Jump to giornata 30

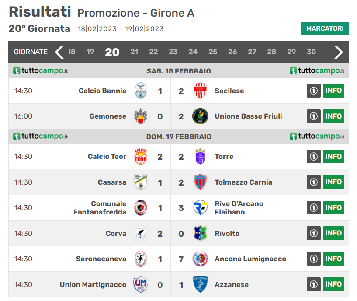pos(311,52)
